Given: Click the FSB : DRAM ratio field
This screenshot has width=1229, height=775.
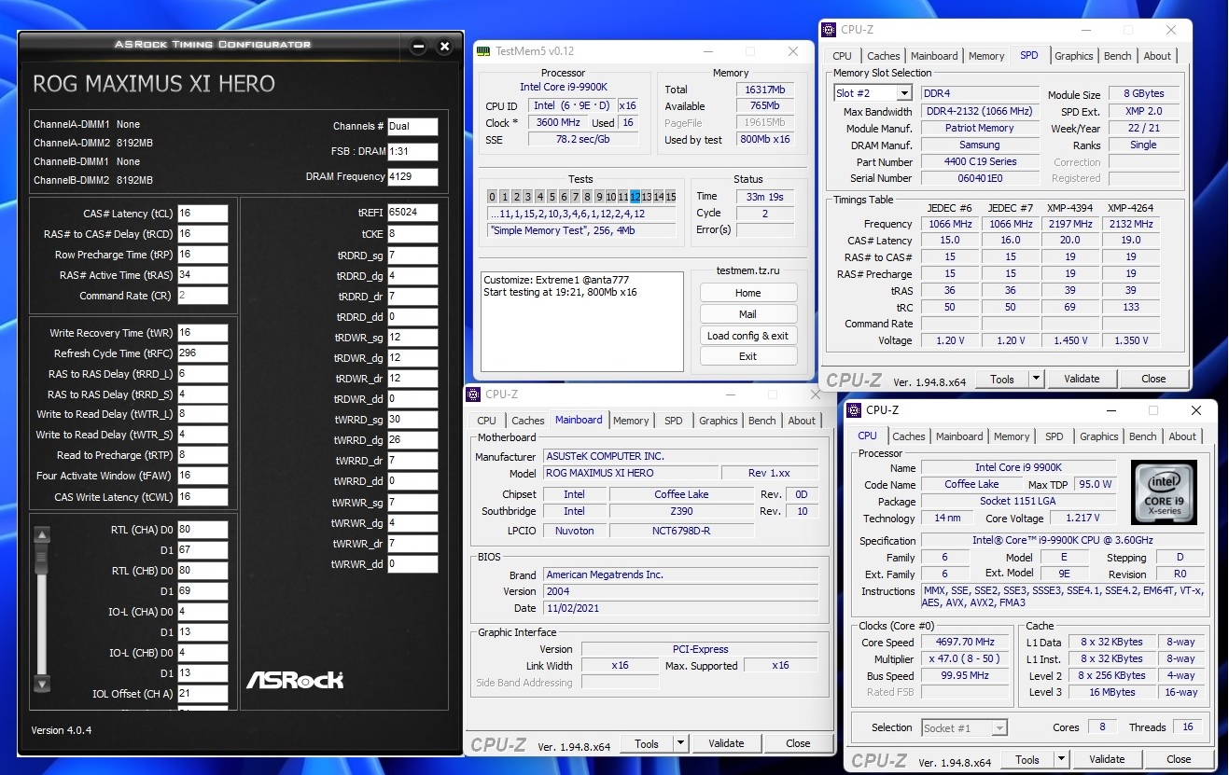Looking at the screenshot, I should [412, 151].
